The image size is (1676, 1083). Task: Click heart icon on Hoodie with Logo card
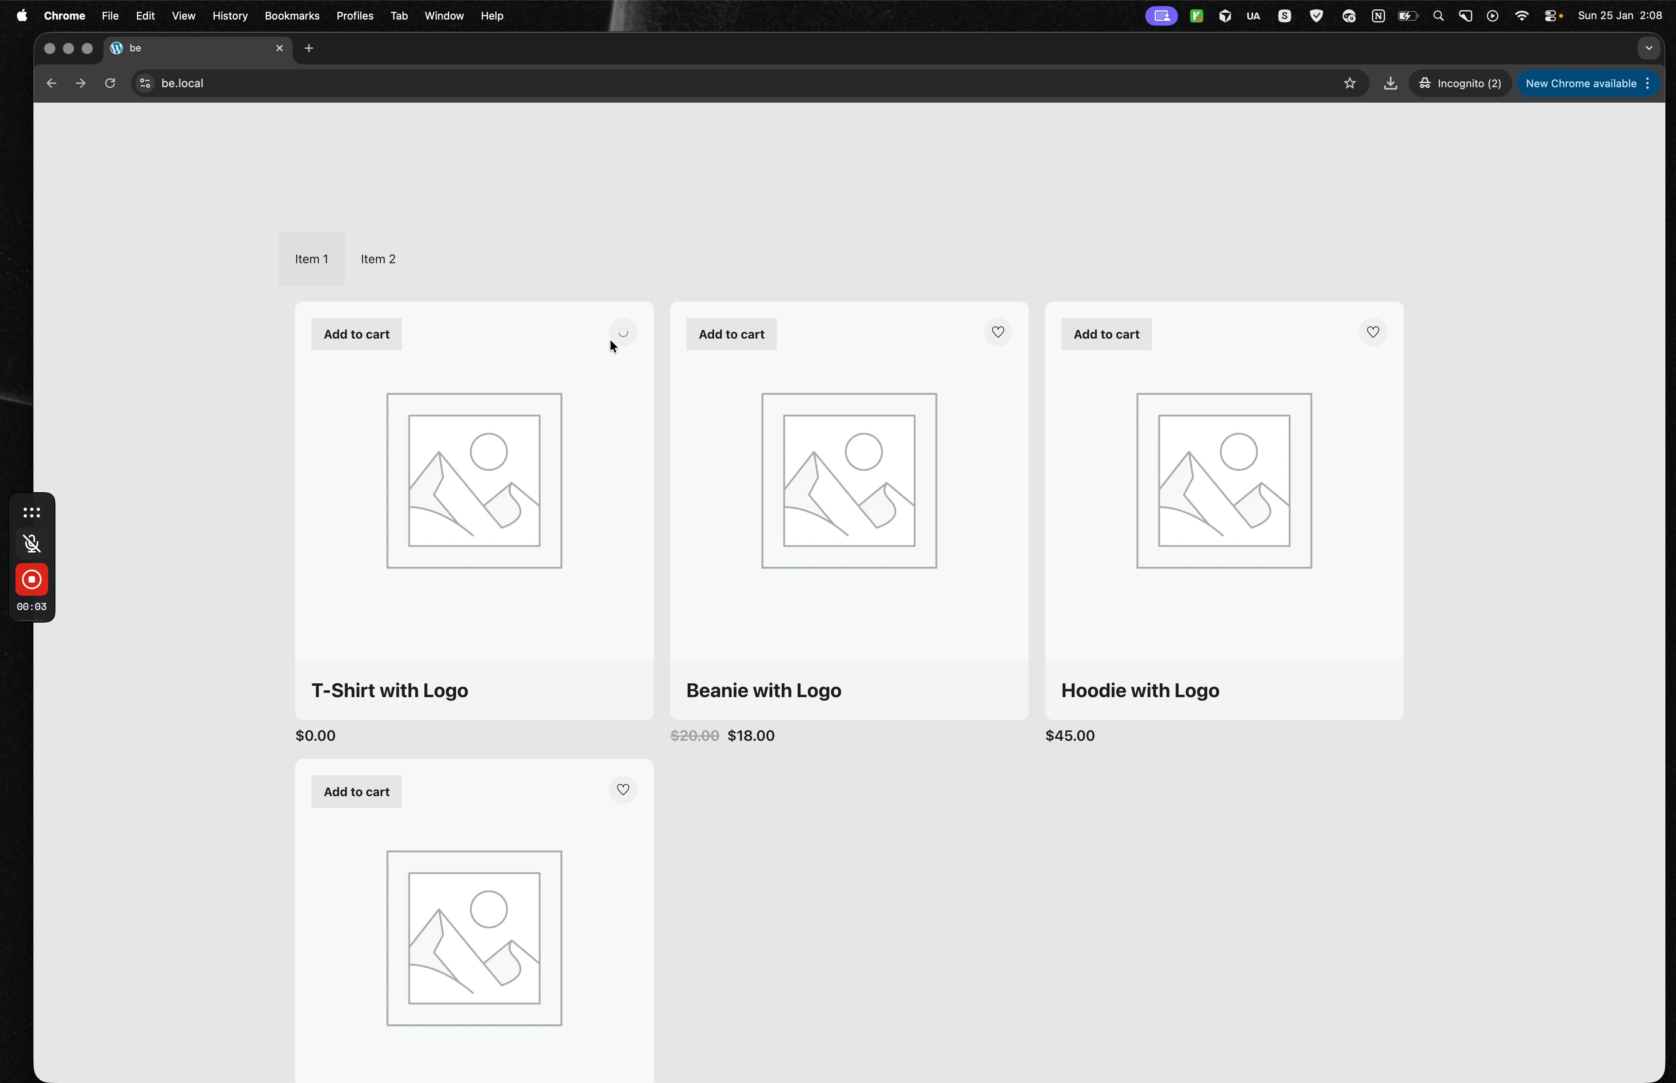pyautogui.click(x=1372, y=332)
